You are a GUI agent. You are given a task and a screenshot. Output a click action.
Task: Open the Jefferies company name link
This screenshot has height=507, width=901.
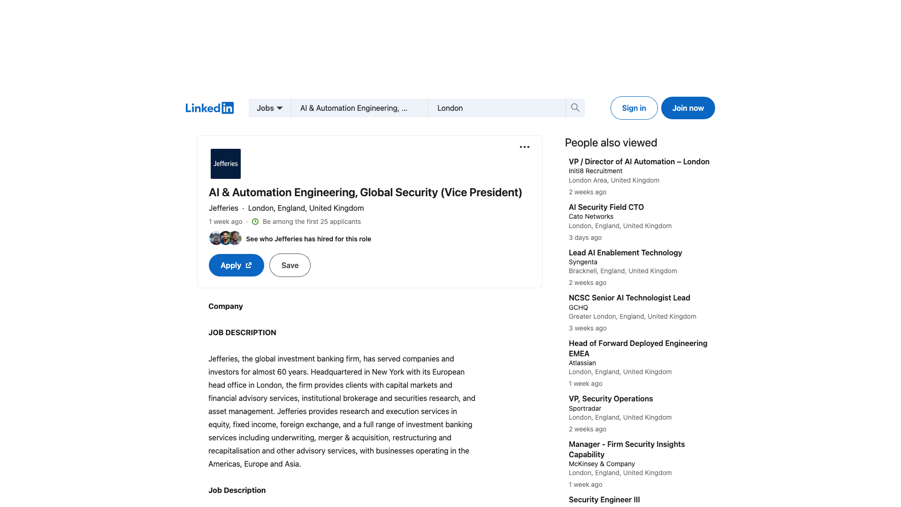point(223,208)
